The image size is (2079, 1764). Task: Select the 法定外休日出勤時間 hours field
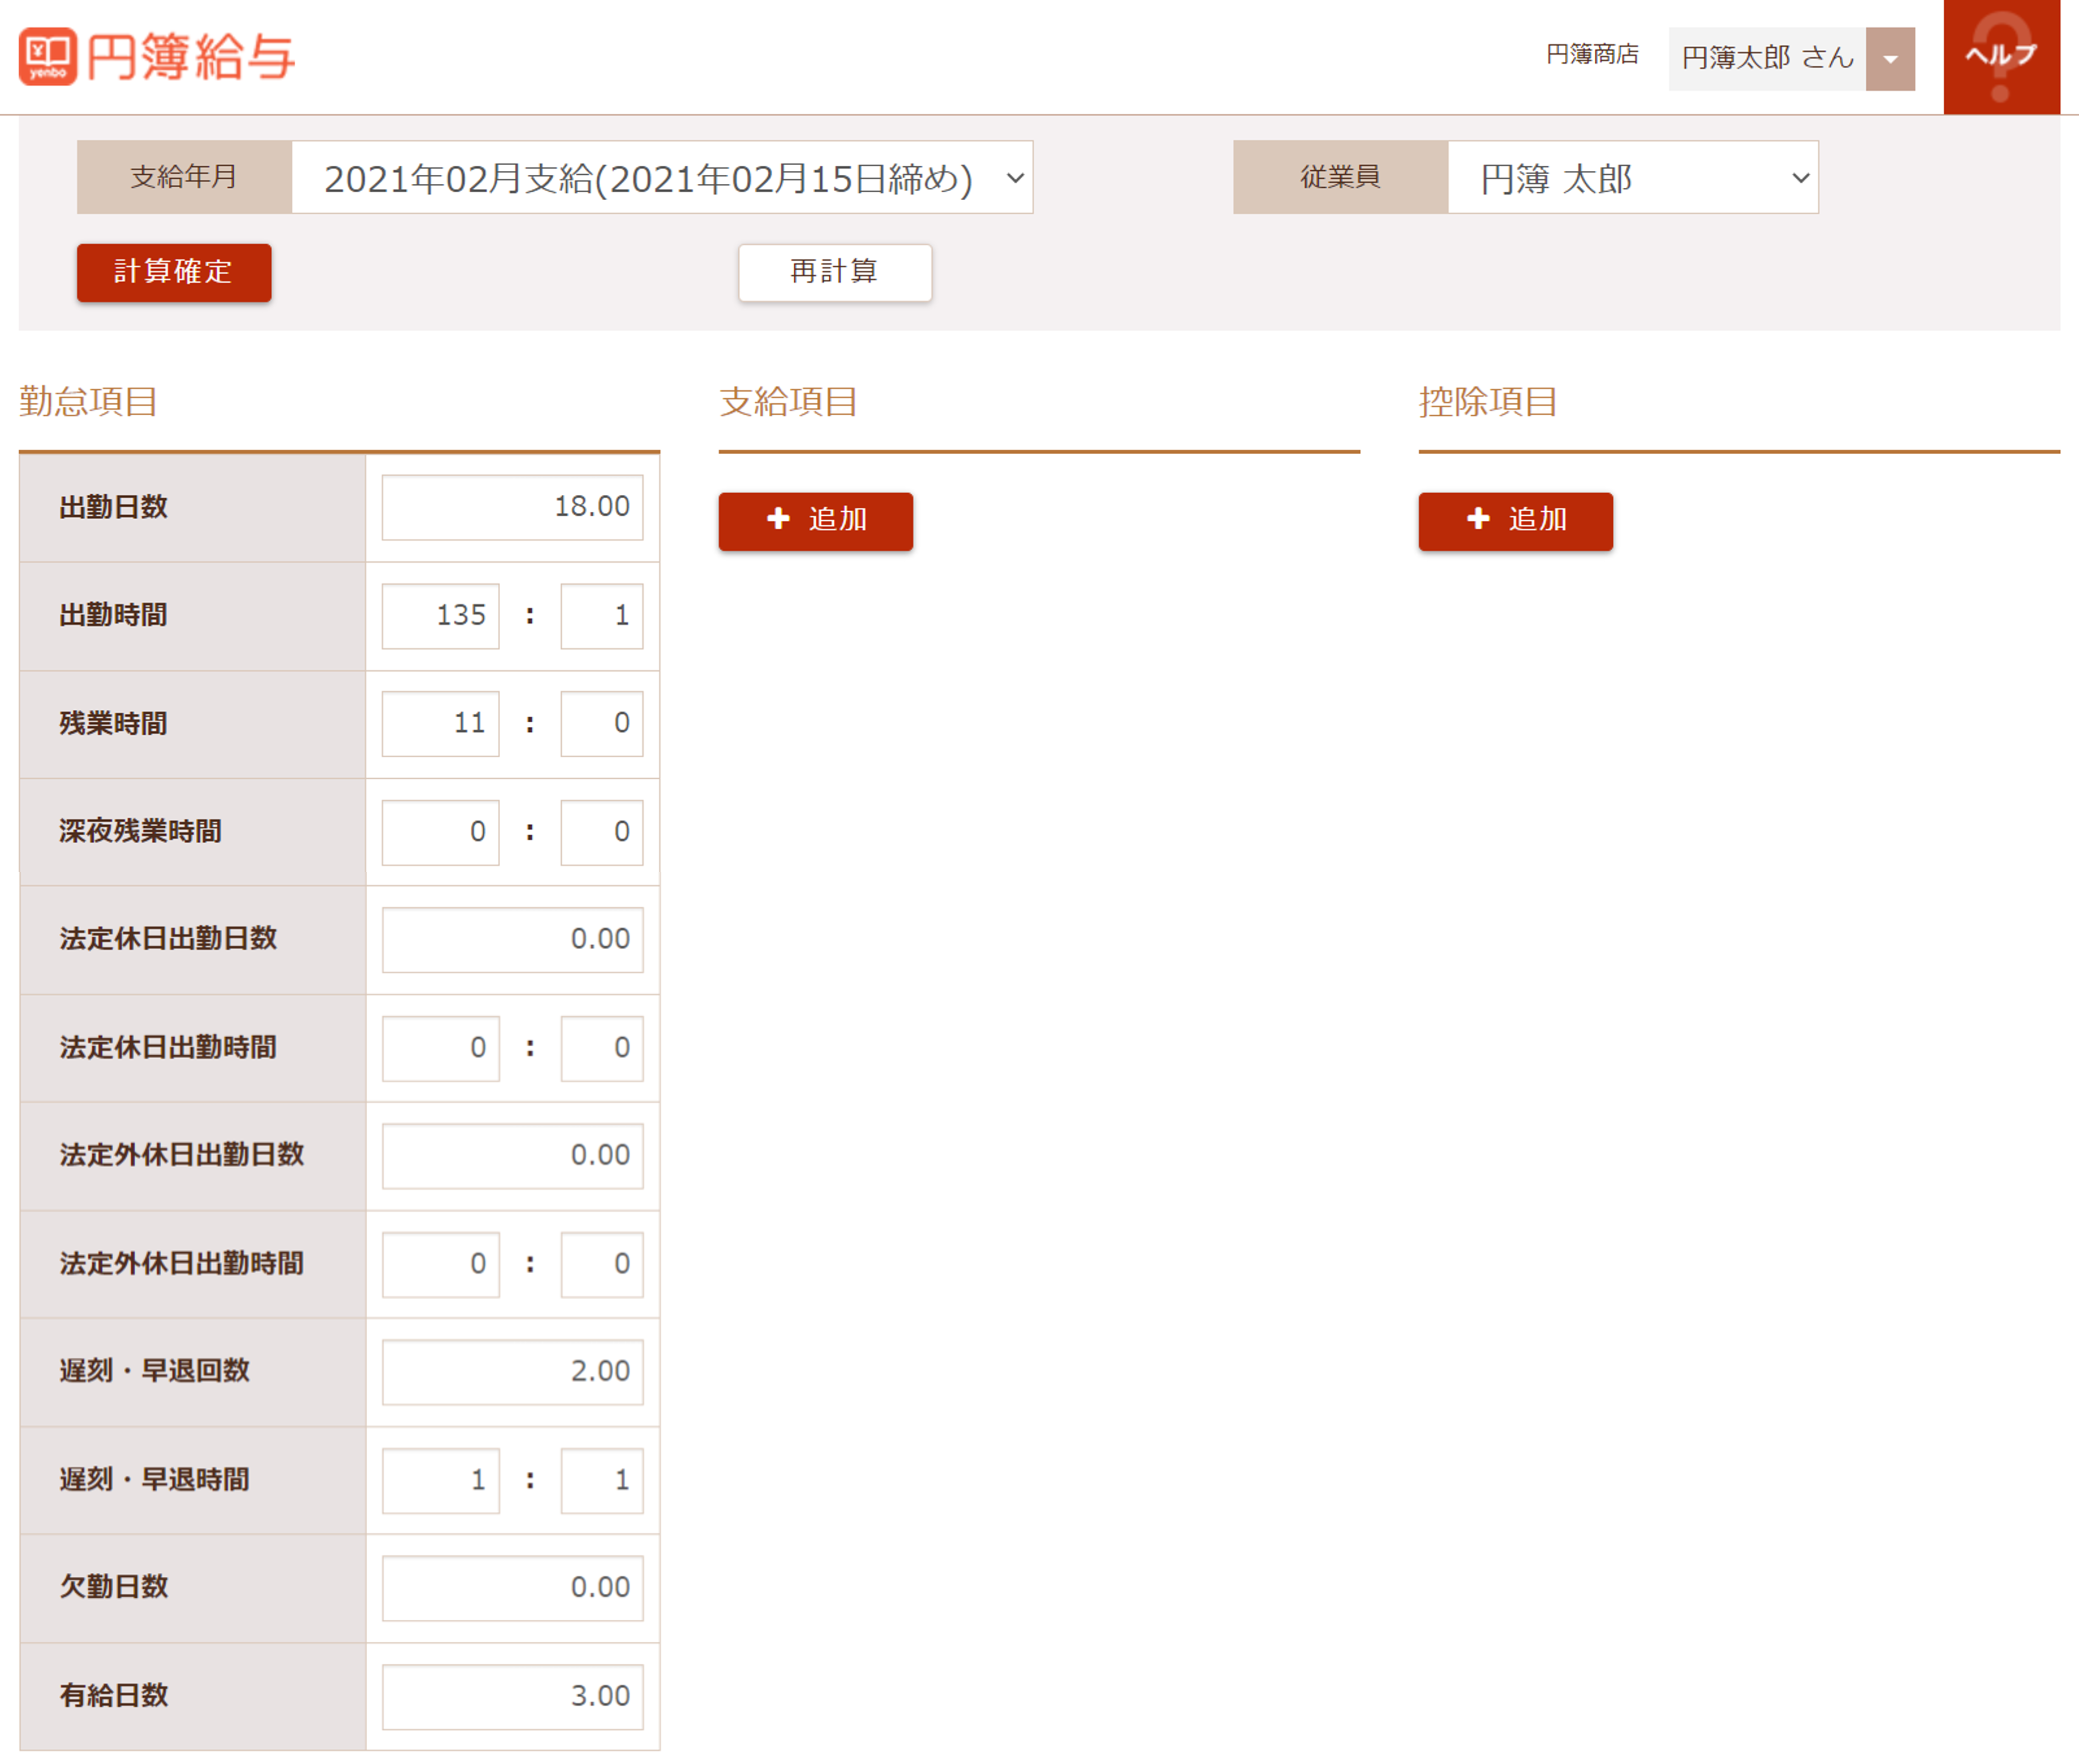point(441,1264)
